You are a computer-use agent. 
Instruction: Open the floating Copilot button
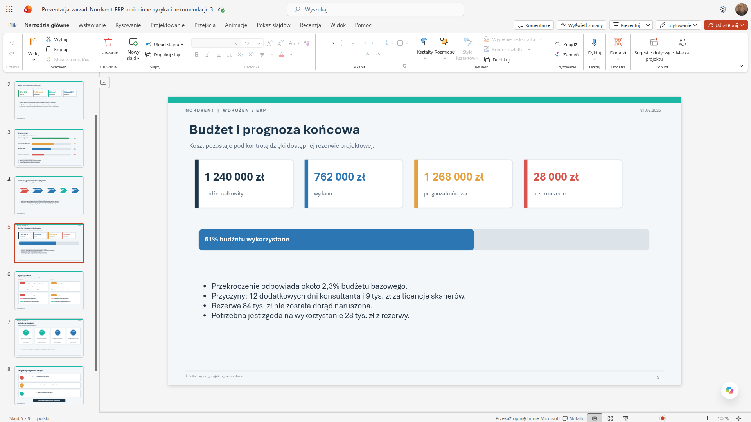[x=730, y=390]
